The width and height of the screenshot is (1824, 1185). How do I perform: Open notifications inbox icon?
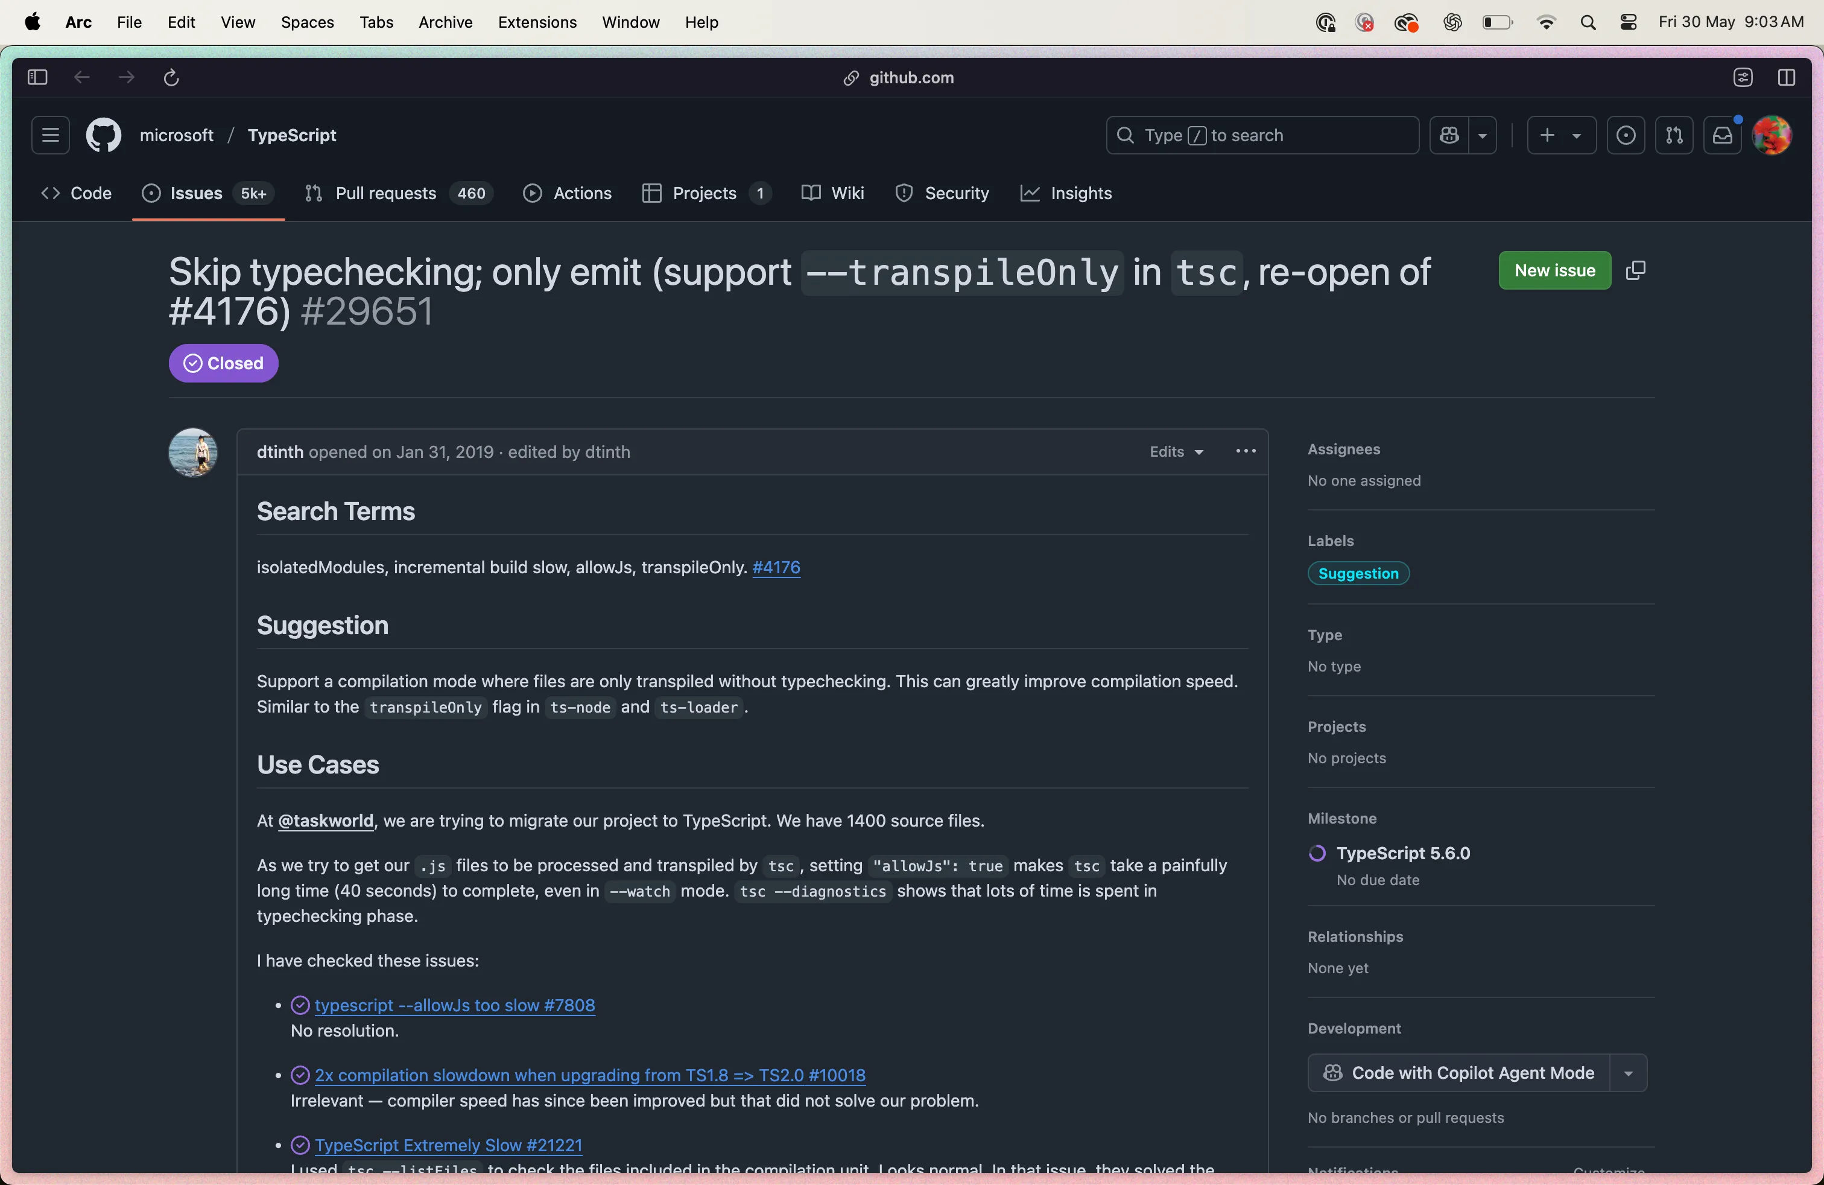(x=1722, y=135)
